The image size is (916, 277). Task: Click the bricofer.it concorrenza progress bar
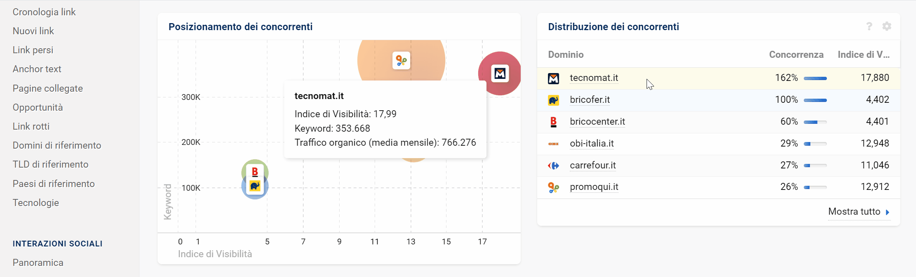[815, 100]
